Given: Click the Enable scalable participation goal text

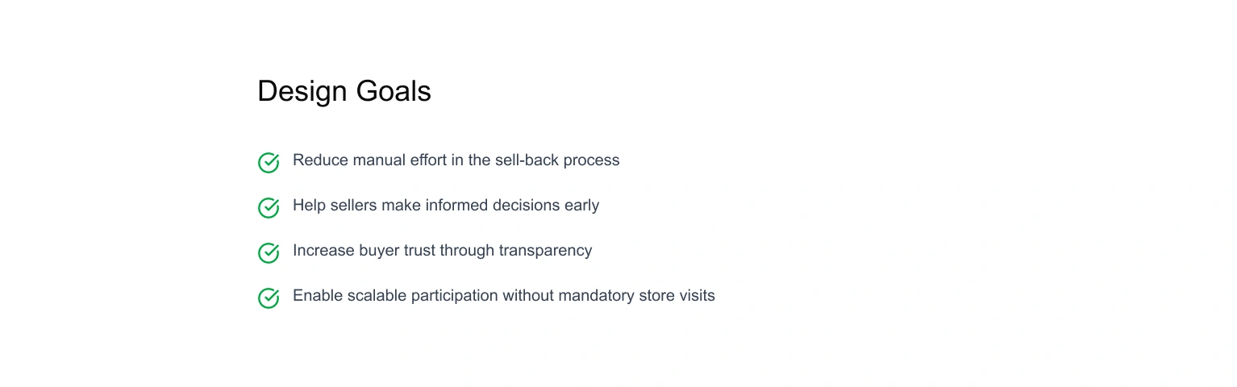Looking at the screenshot, I should [504, 295].
